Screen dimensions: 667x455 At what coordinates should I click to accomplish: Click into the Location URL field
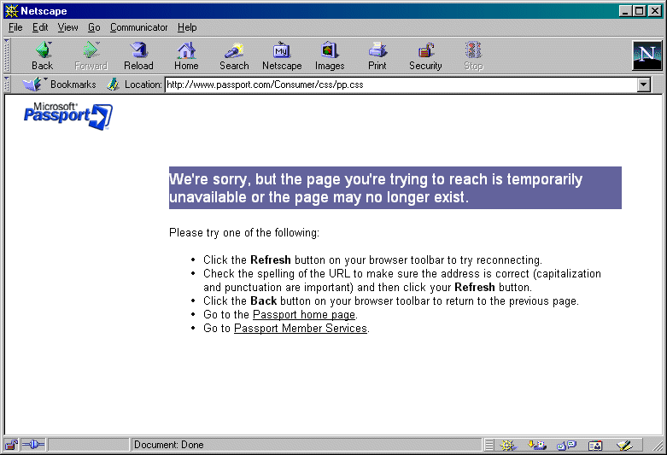pyautogui.click(x=400, y=85)
